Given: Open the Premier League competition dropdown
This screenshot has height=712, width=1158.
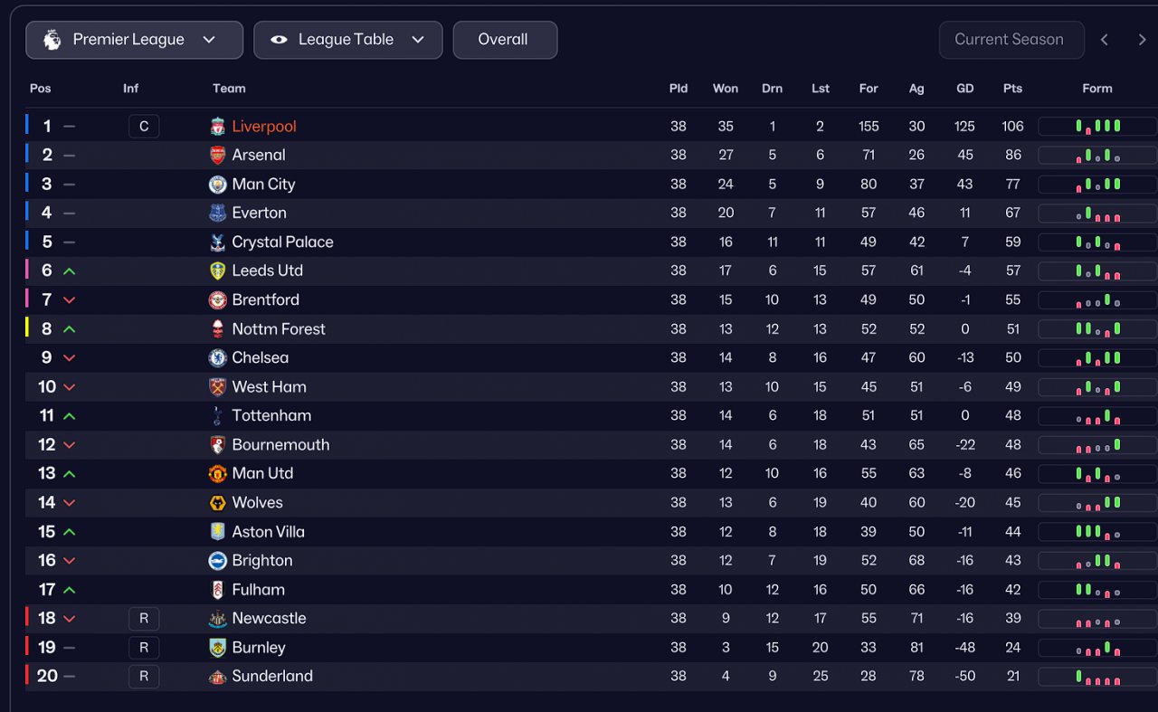Looking at the screenshot, I should pyautogui.click(x=134, y=40).
